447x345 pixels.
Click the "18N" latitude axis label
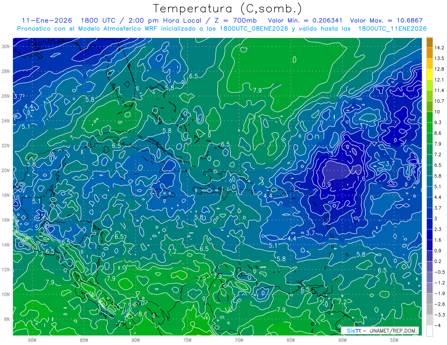click(6, 195)
